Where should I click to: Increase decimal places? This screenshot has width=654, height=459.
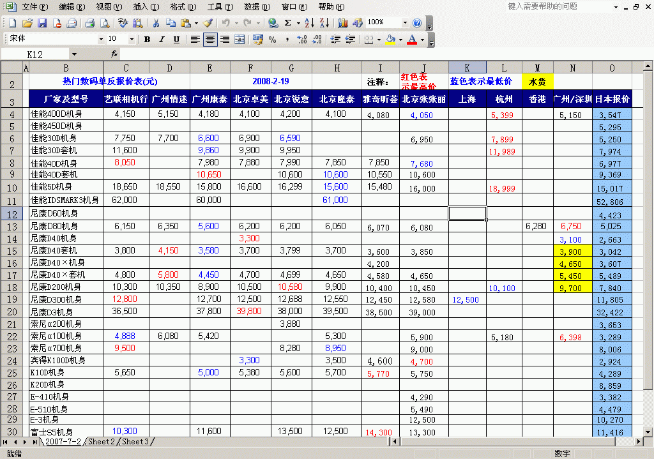click(x=302, y=40)
